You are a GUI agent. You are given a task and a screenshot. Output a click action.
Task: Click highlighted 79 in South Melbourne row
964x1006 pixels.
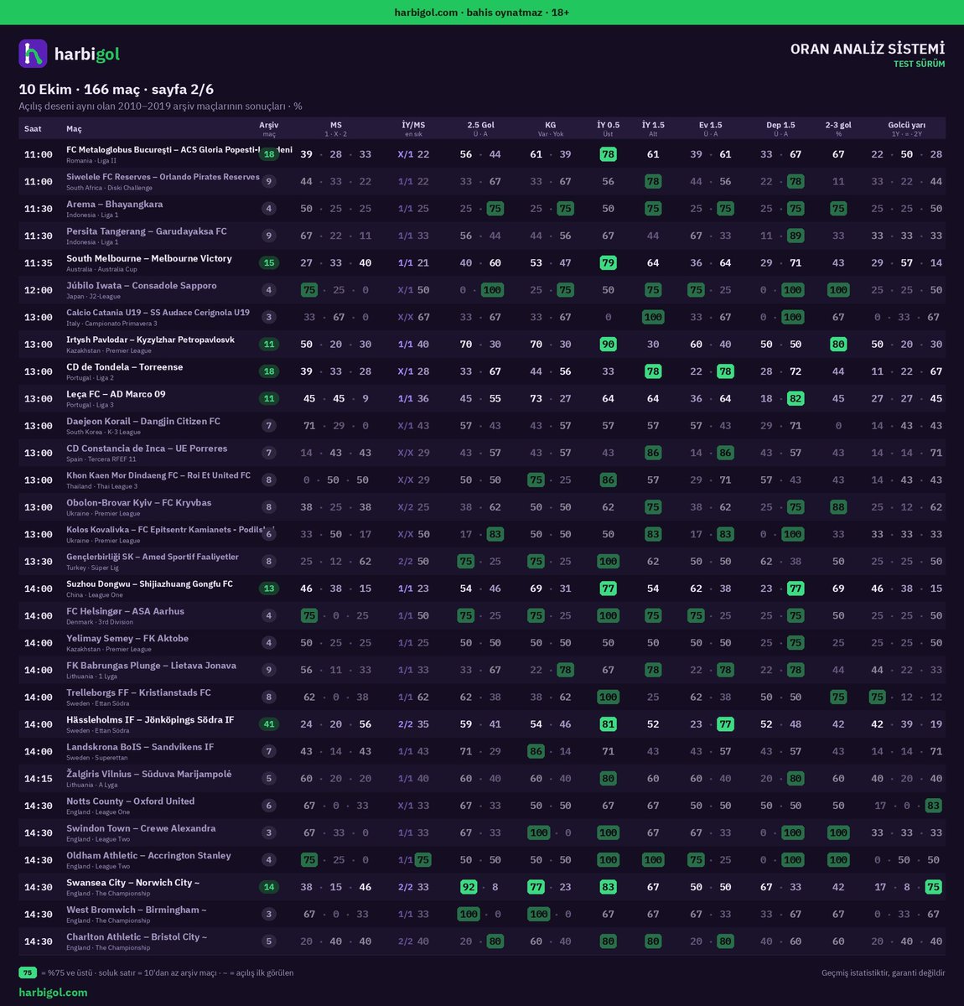coord(609,263)
